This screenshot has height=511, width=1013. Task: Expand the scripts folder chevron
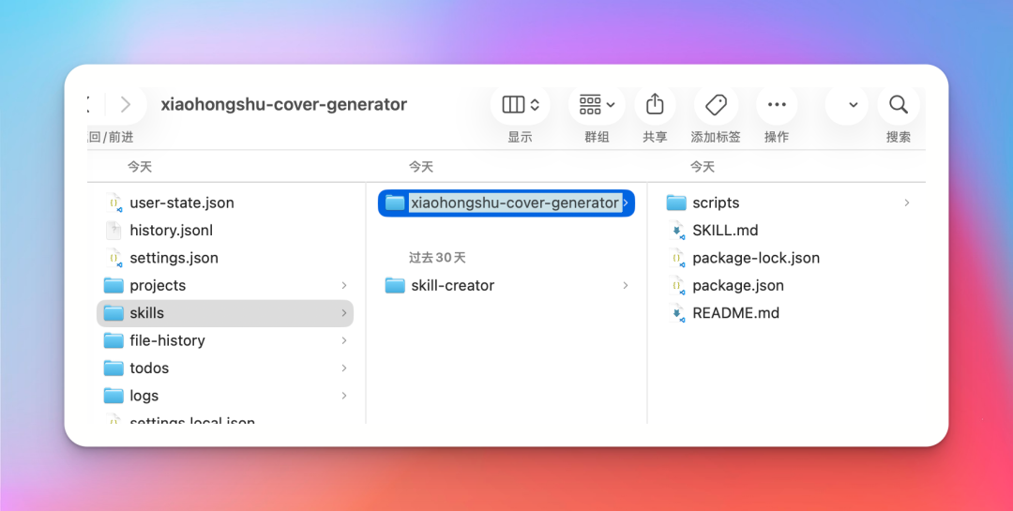906,203
